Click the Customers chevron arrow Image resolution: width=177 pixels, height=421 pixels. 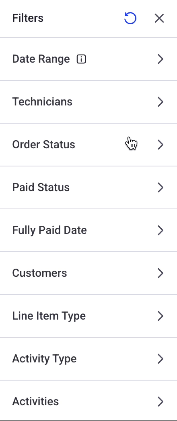[x=160, y=273]
